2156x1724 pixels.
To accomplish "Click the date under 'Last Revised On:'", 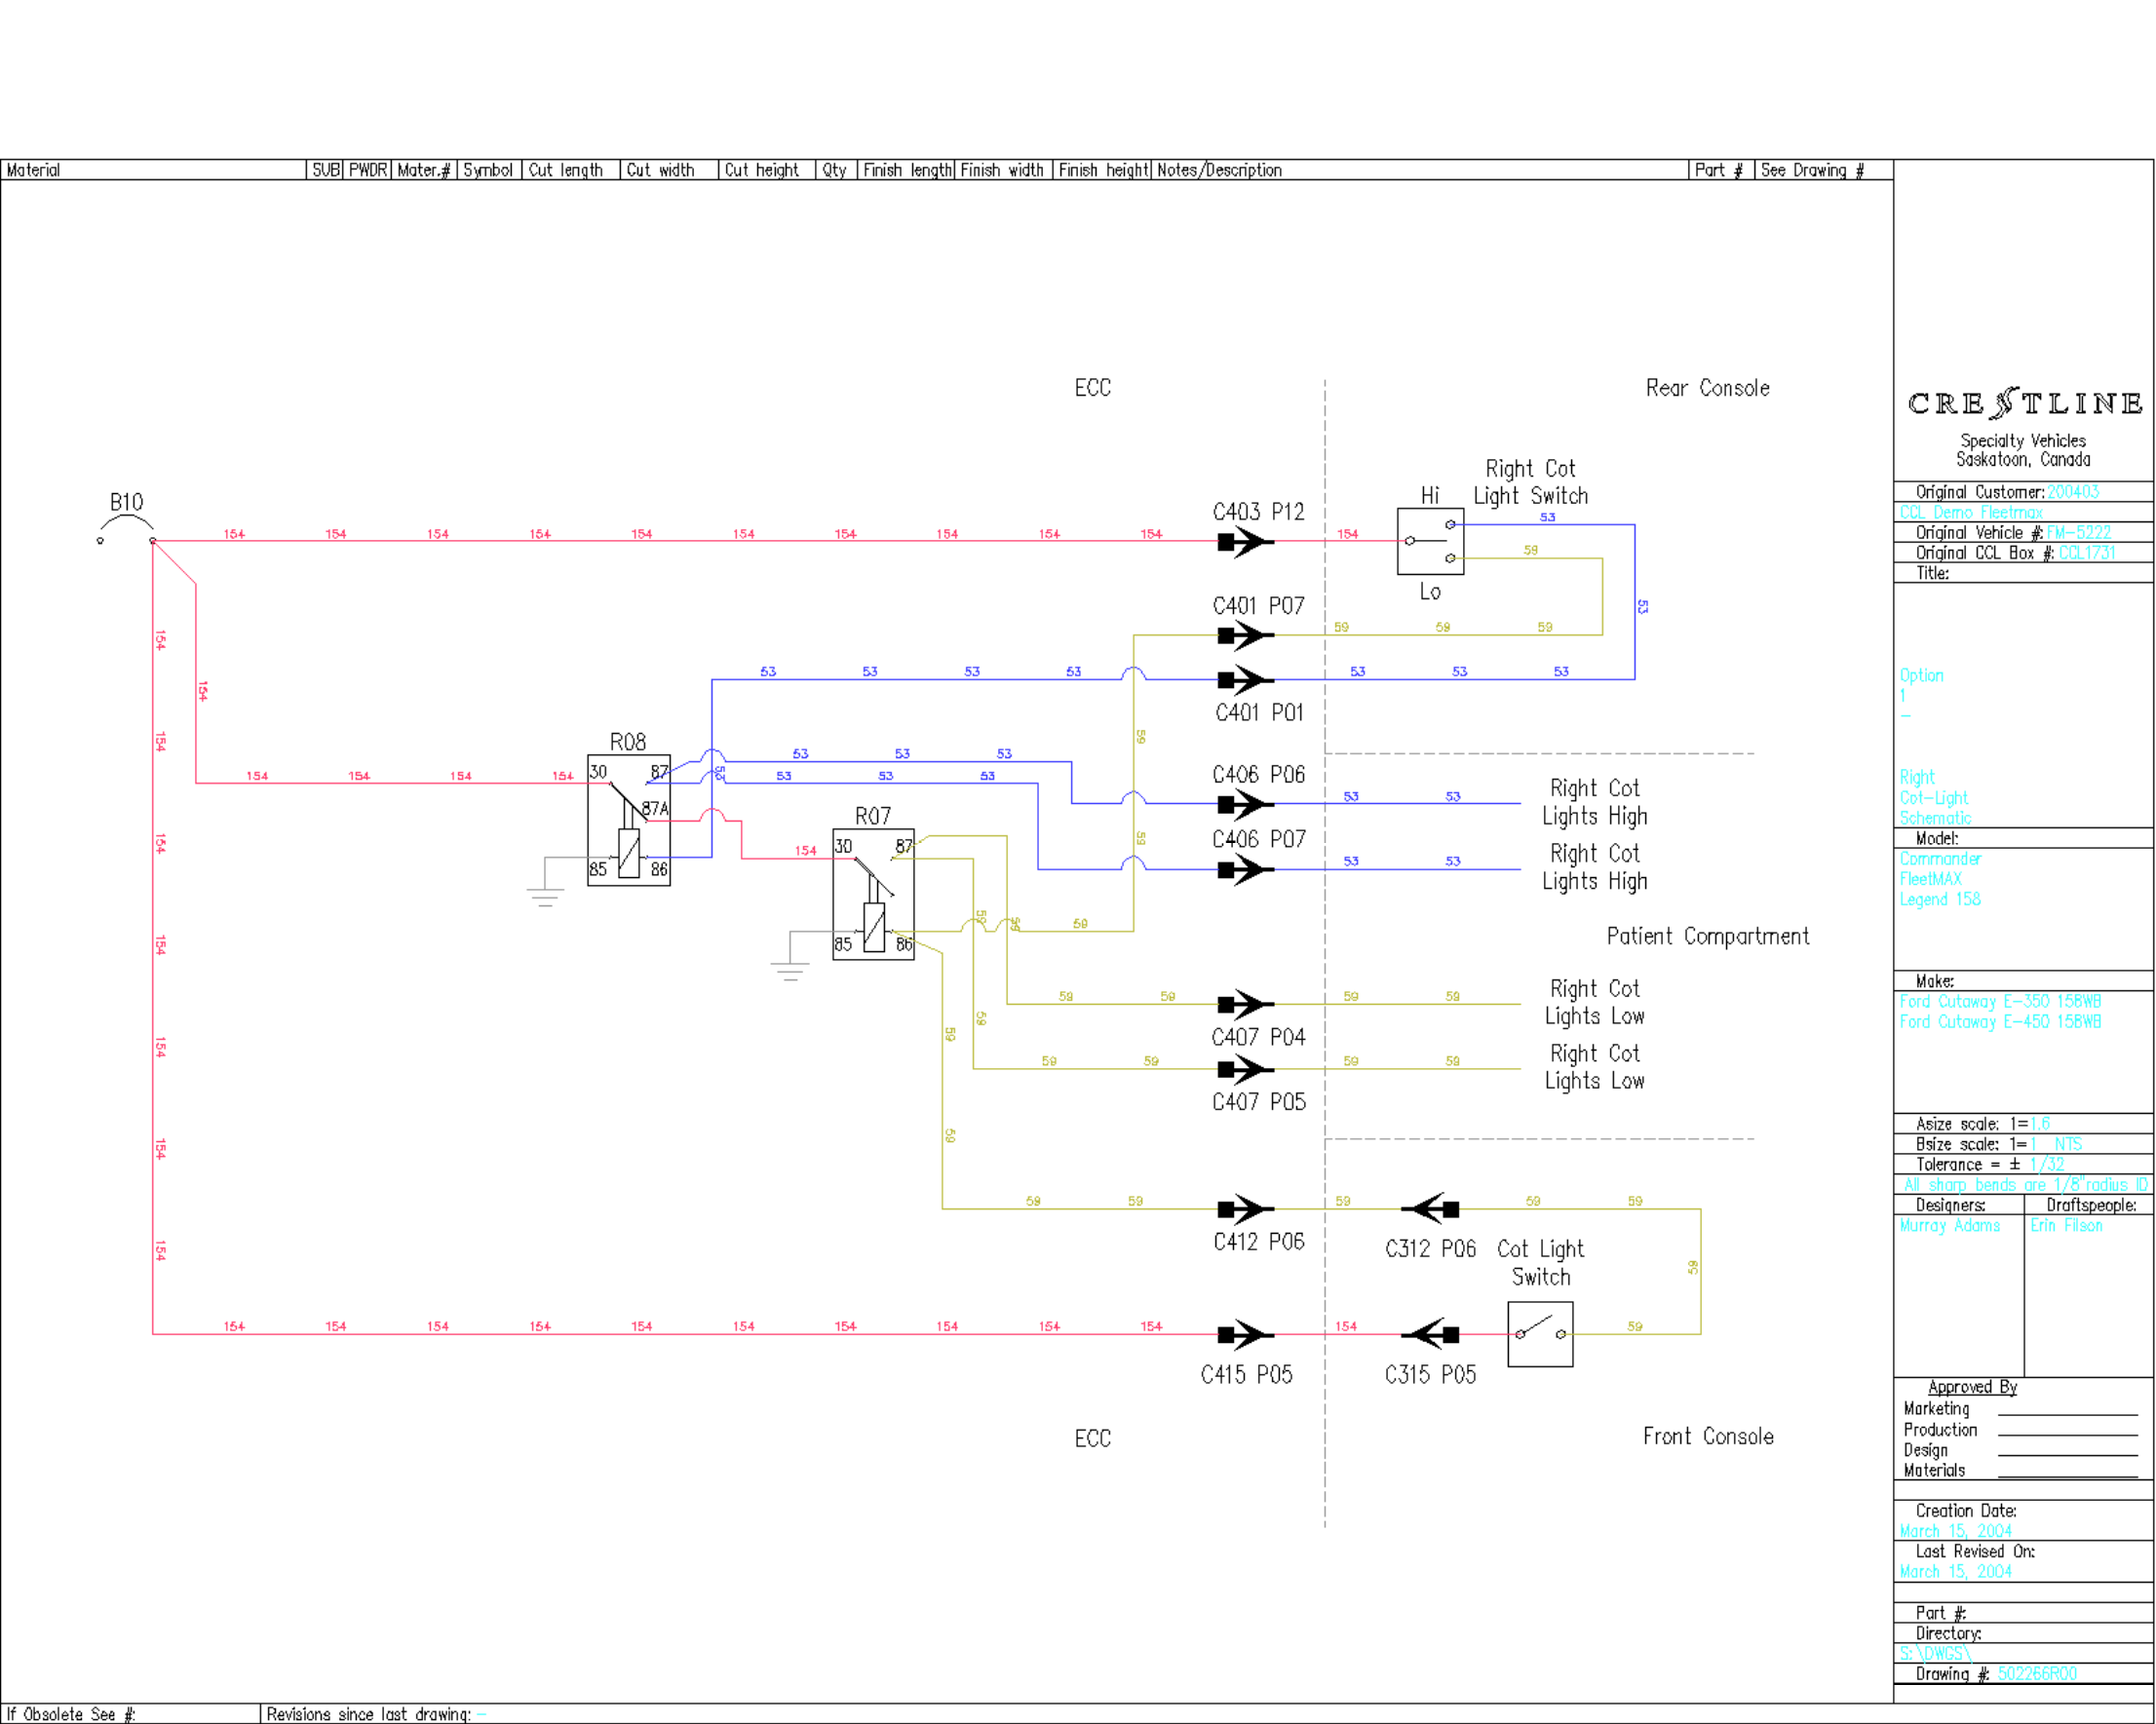I will (x=1956, y=1571).
